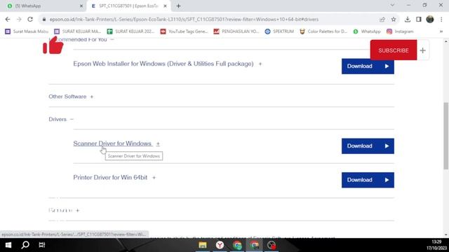
Task: Select the SPT_C11CG87501 Epson tab
Action: (129, 6)
